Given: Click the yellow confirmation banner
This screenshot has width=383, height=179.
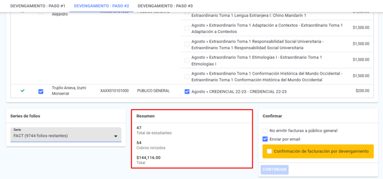Looking at the screenshot, I should coord(318,151).
